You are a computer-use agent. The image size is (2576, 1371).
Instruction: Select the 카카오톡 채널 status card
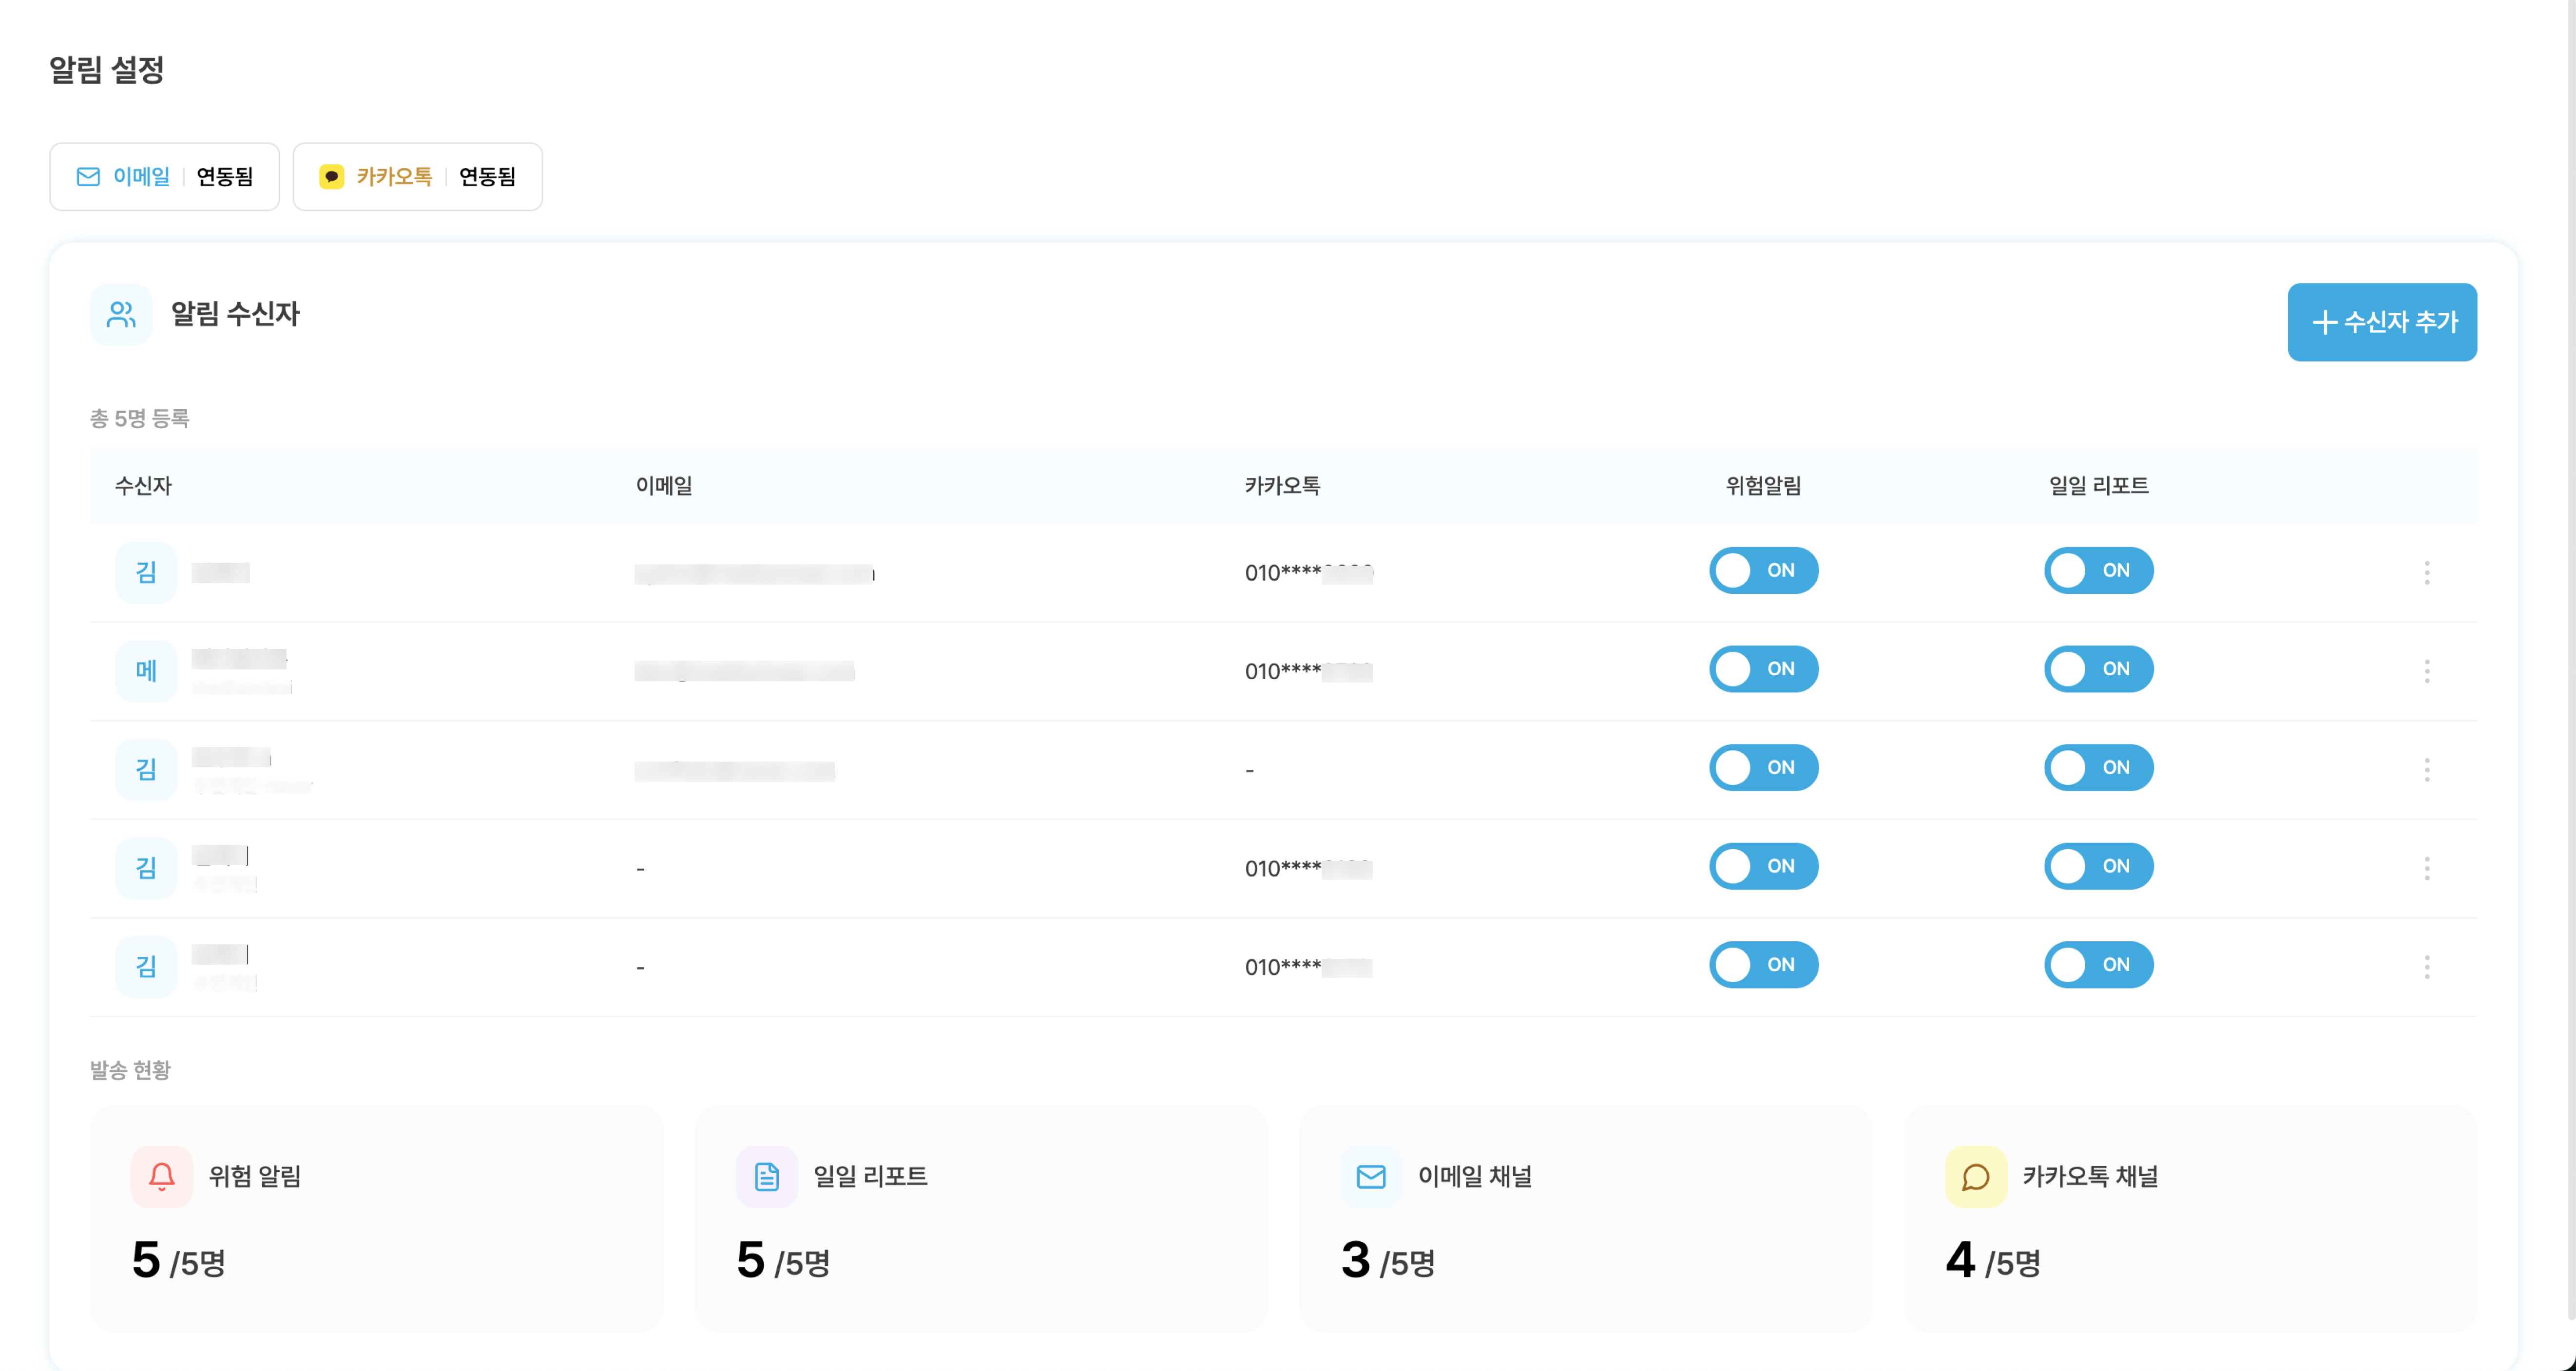[x=2190, y=1218]
